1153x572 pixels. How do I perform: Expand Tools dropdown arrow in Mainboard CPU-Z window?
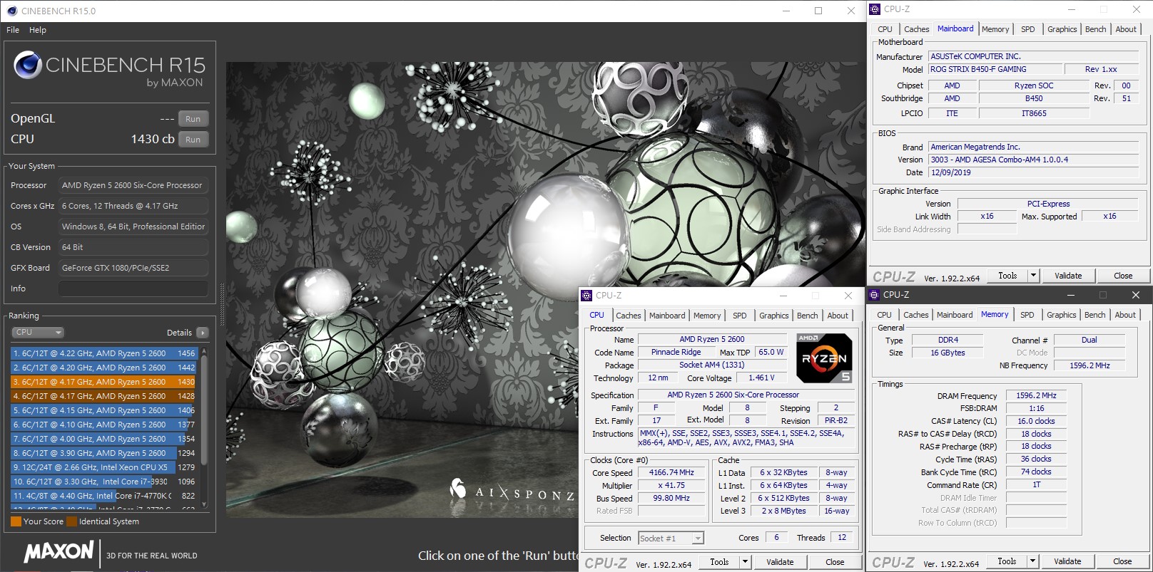[x=1033, y=276]
